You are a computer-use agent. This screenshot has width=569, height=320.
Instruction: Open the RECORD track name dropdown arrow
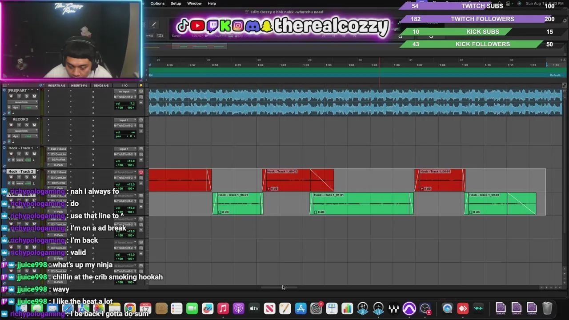click(x=38, y=119)
